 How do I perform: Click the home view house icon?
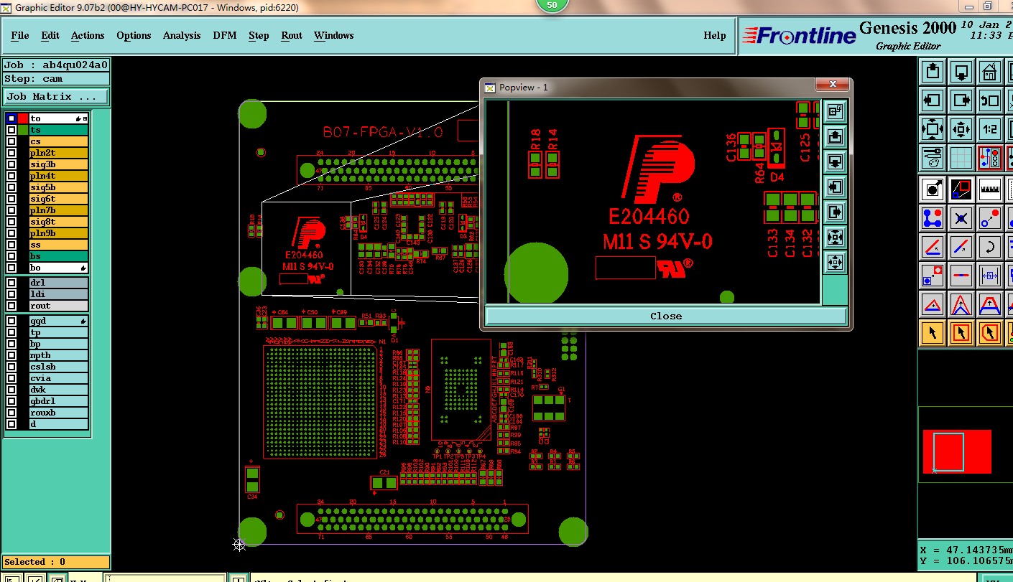(990, 72)
